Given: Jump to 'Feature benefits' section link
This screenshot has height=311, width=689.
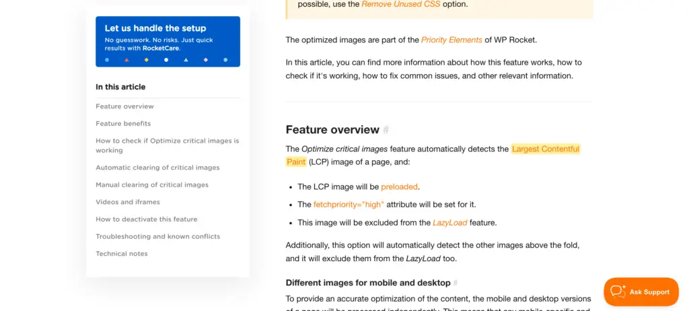Looking at the screenshot, I should click(x=123, y=124).
